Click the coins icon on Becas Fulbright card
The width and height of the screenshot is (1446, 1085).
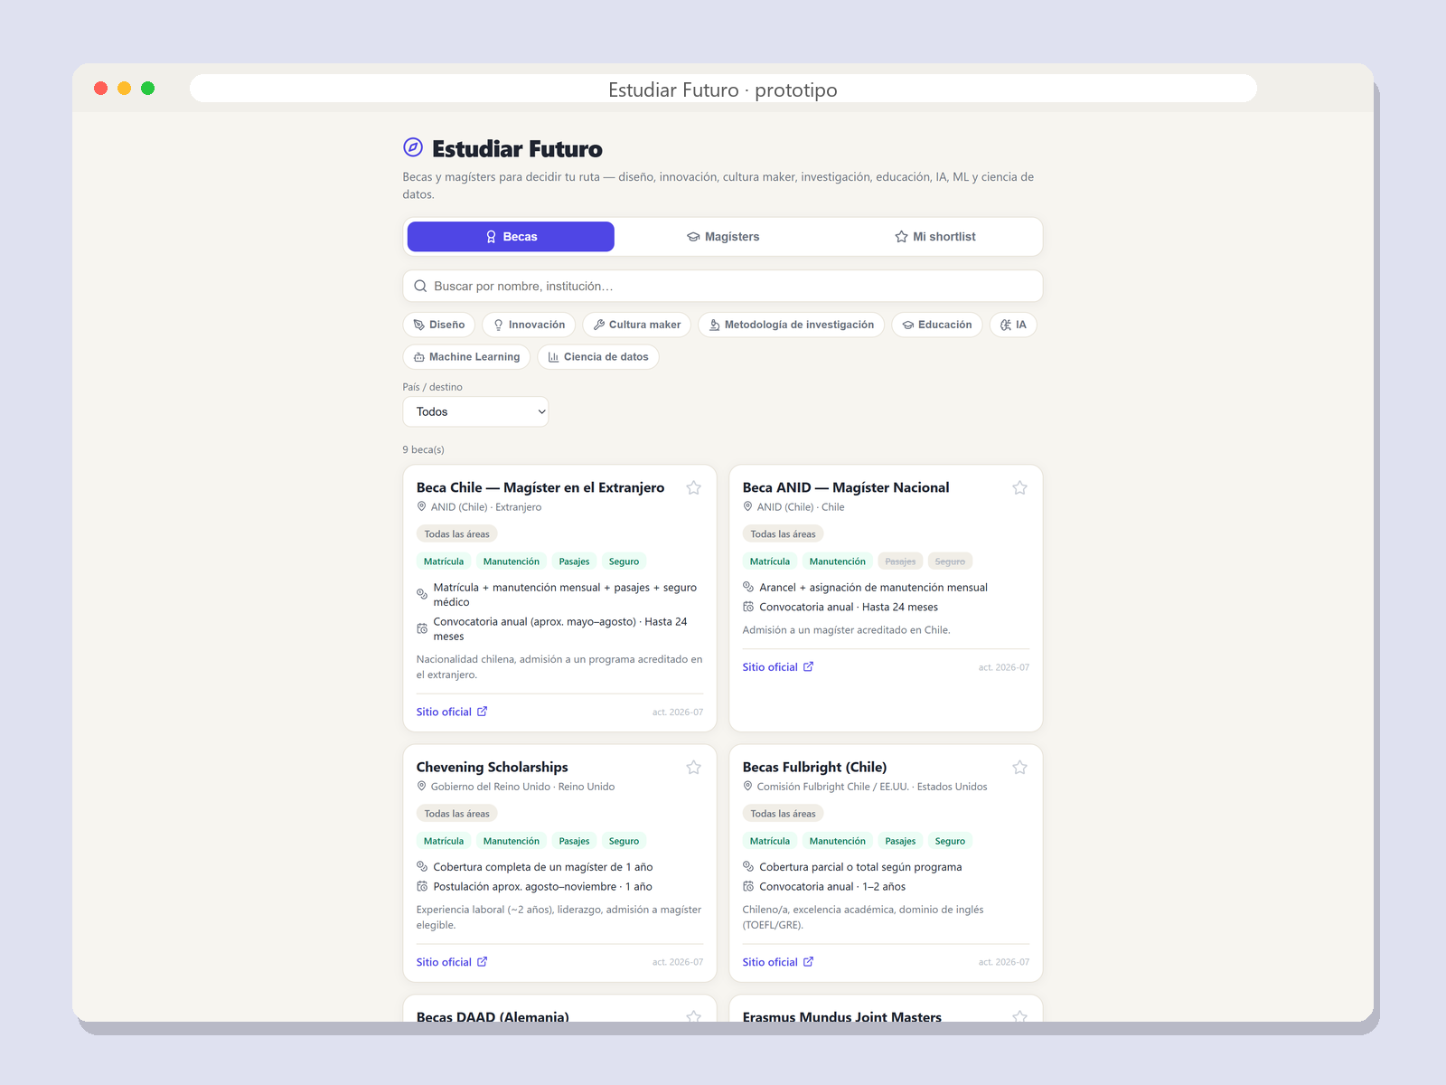748,866
